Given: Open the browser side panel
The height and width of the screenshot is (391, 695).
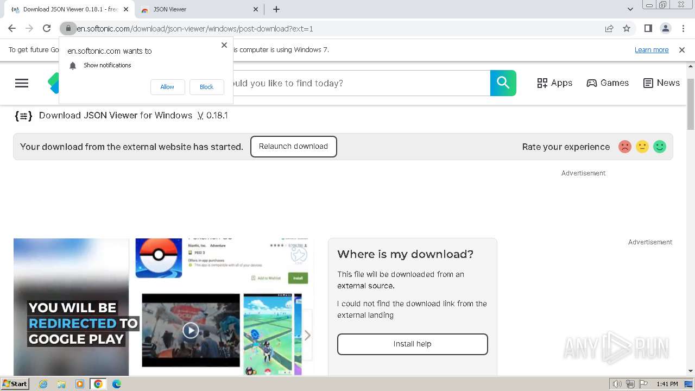Looking at the screenshot, I should 648,28.
